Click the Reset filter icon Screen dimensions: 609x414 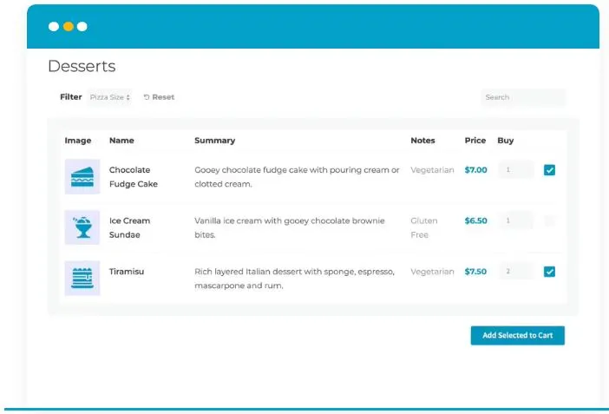click(x=147, y=97)
